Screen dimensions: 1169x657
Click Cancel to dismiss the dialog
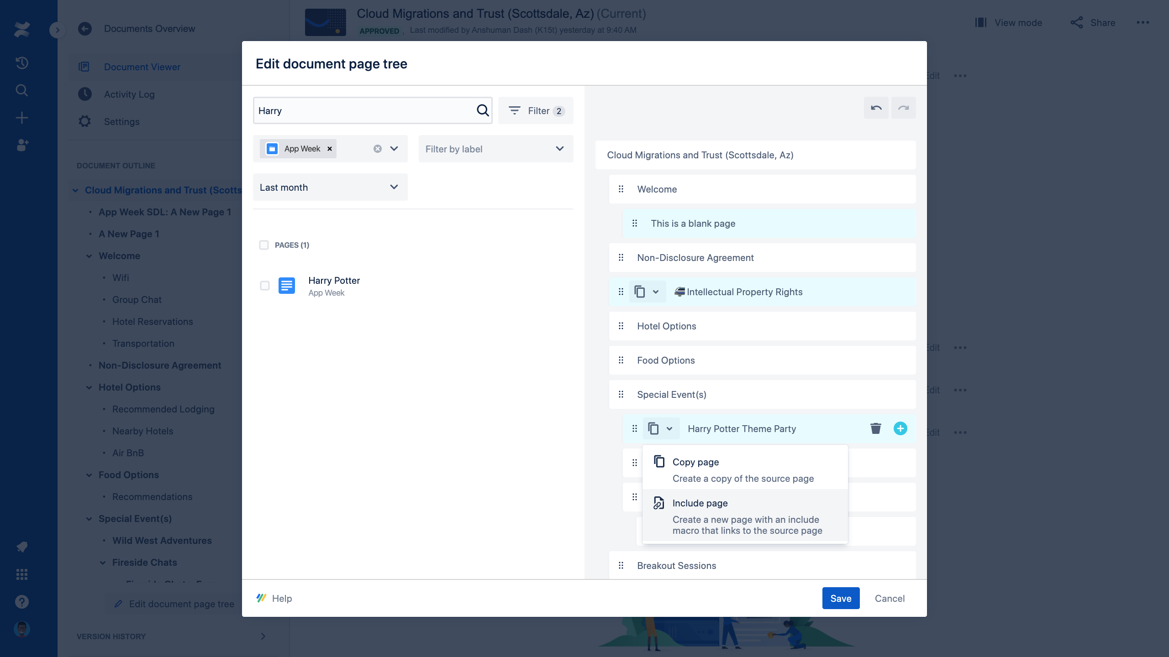coord(889,598)
